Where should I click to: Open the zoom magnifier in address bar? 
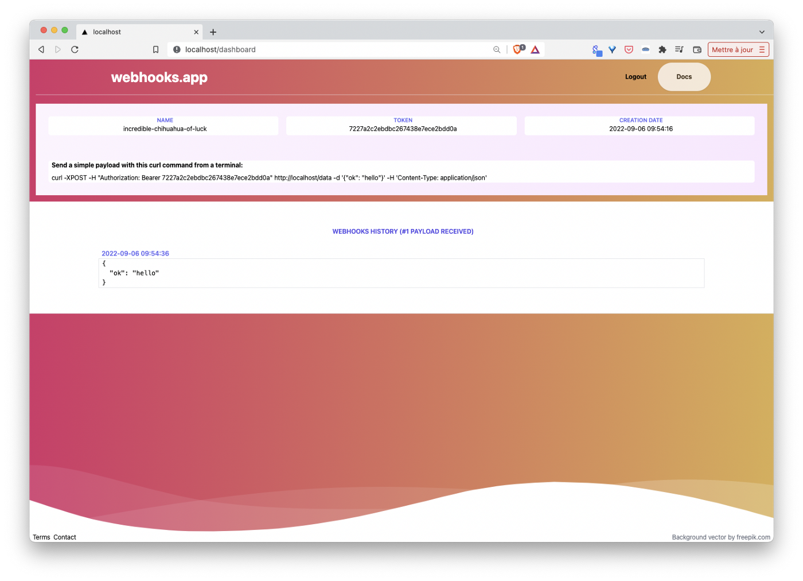pos(497,50)
